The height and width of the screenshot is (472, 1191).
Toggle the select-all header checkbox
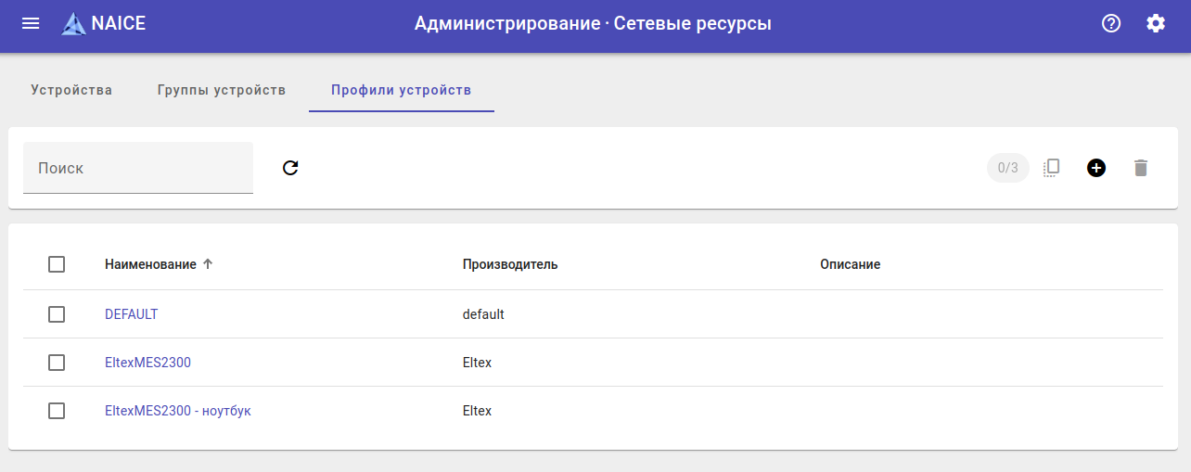click(x=57, y=264)
